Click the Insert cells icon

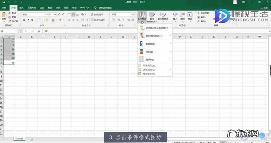(175, 15)
